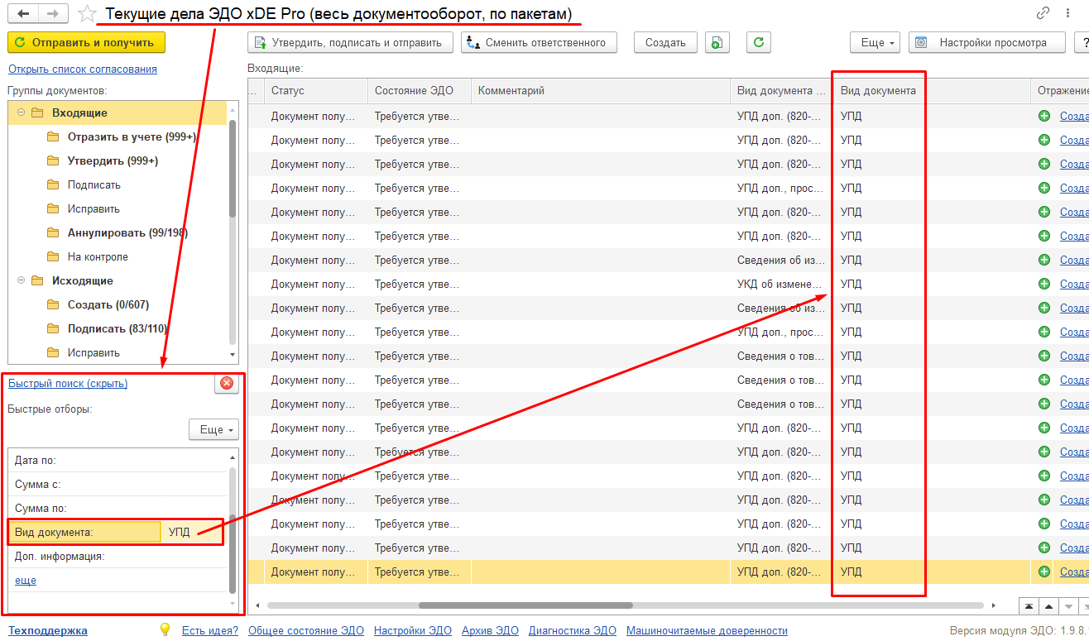Image resolution: width=1089 pixels, height=641 pixels.
Task: Sort by the Статус column header
Action: (x=316, y=91)
